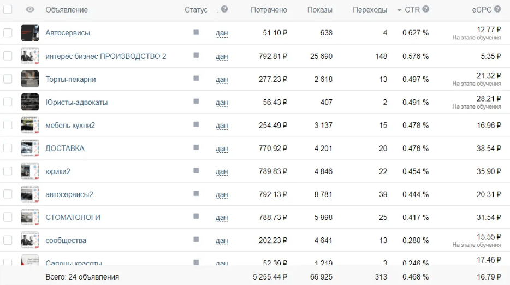Click the status square for ДОСТАВКА ad

coord(196,147)
